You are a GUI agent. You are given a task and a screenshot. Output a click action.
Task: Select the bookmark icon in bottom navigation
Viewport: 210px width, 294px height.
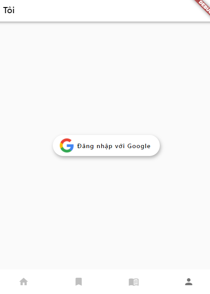[x=78, y=282]
